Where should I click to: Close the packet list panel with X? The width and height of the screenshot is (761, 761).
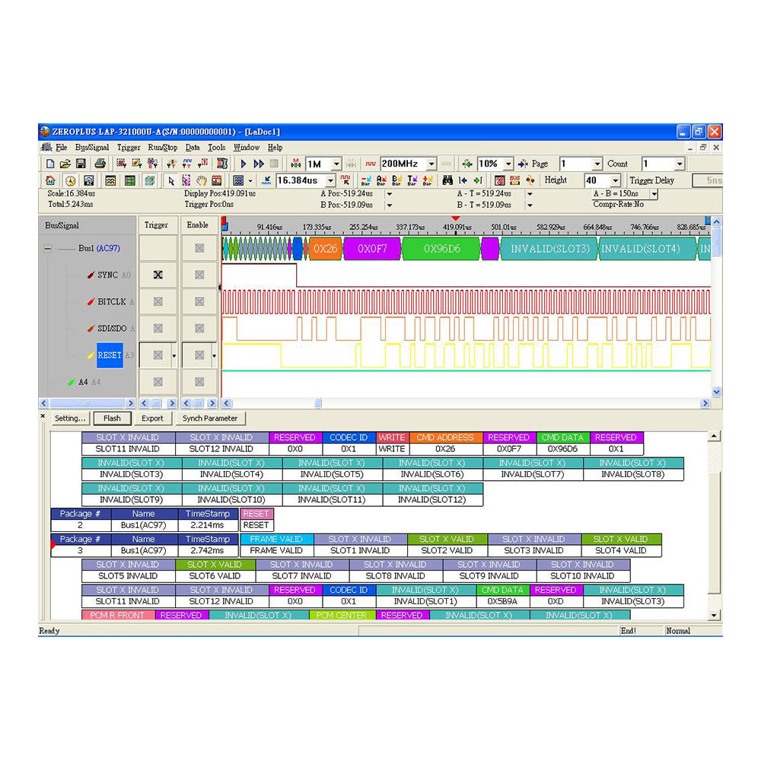click(x=43, y=416)
